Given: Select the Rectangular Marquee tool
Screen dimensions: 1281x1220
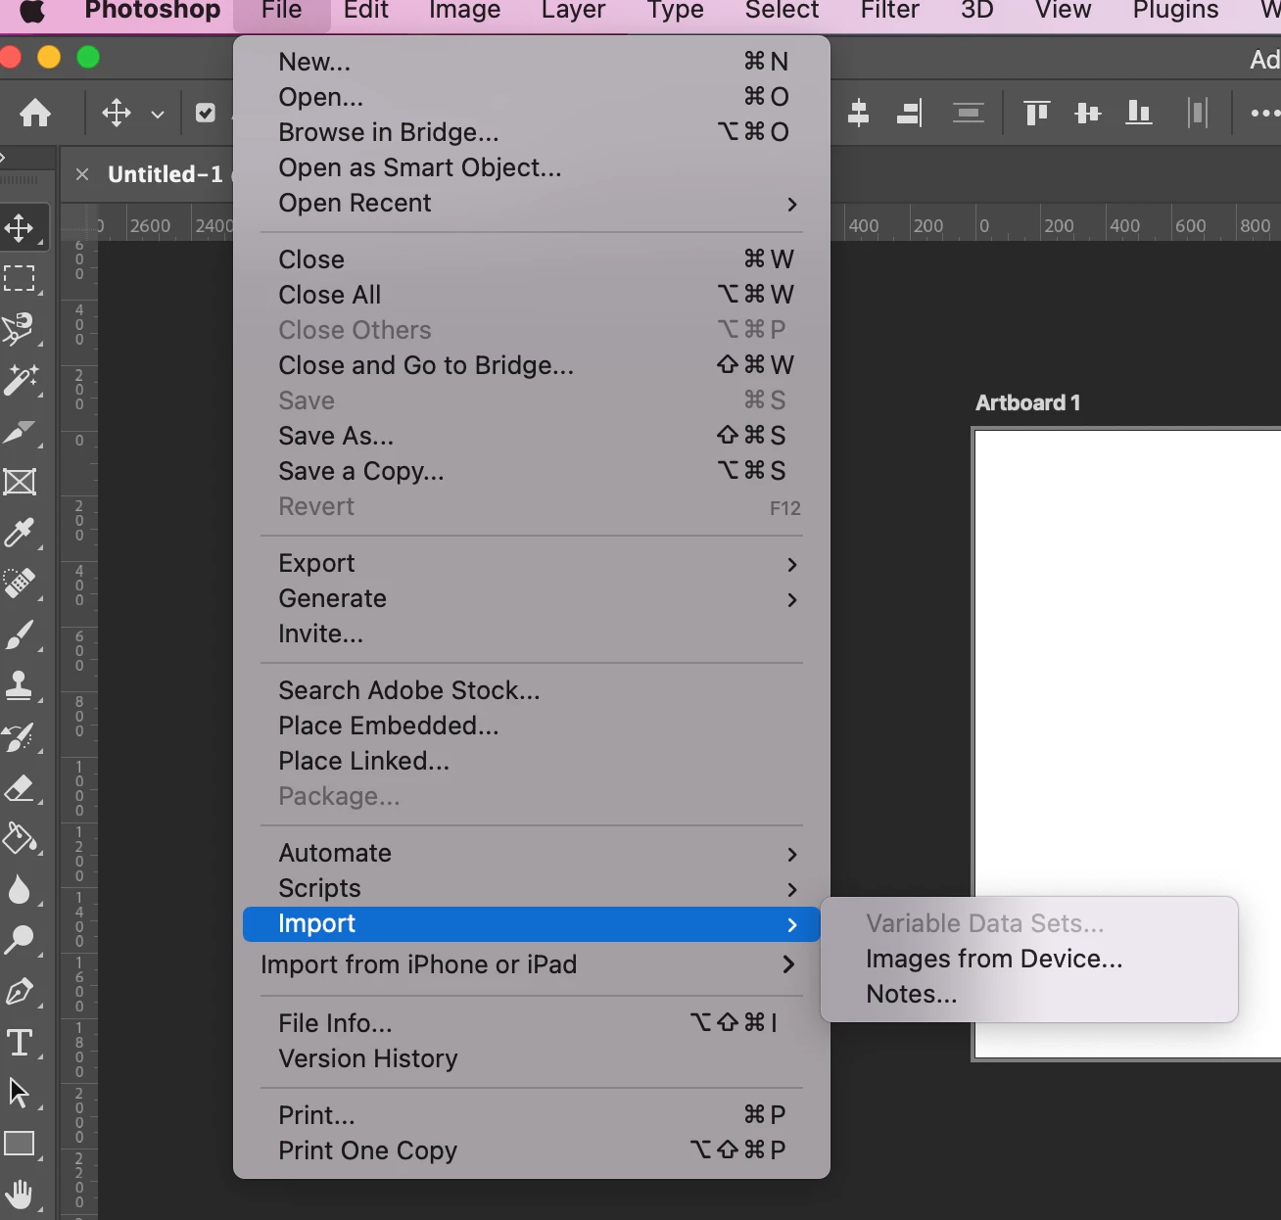Looking at the screenshot, I should click(x=20, y=279).
